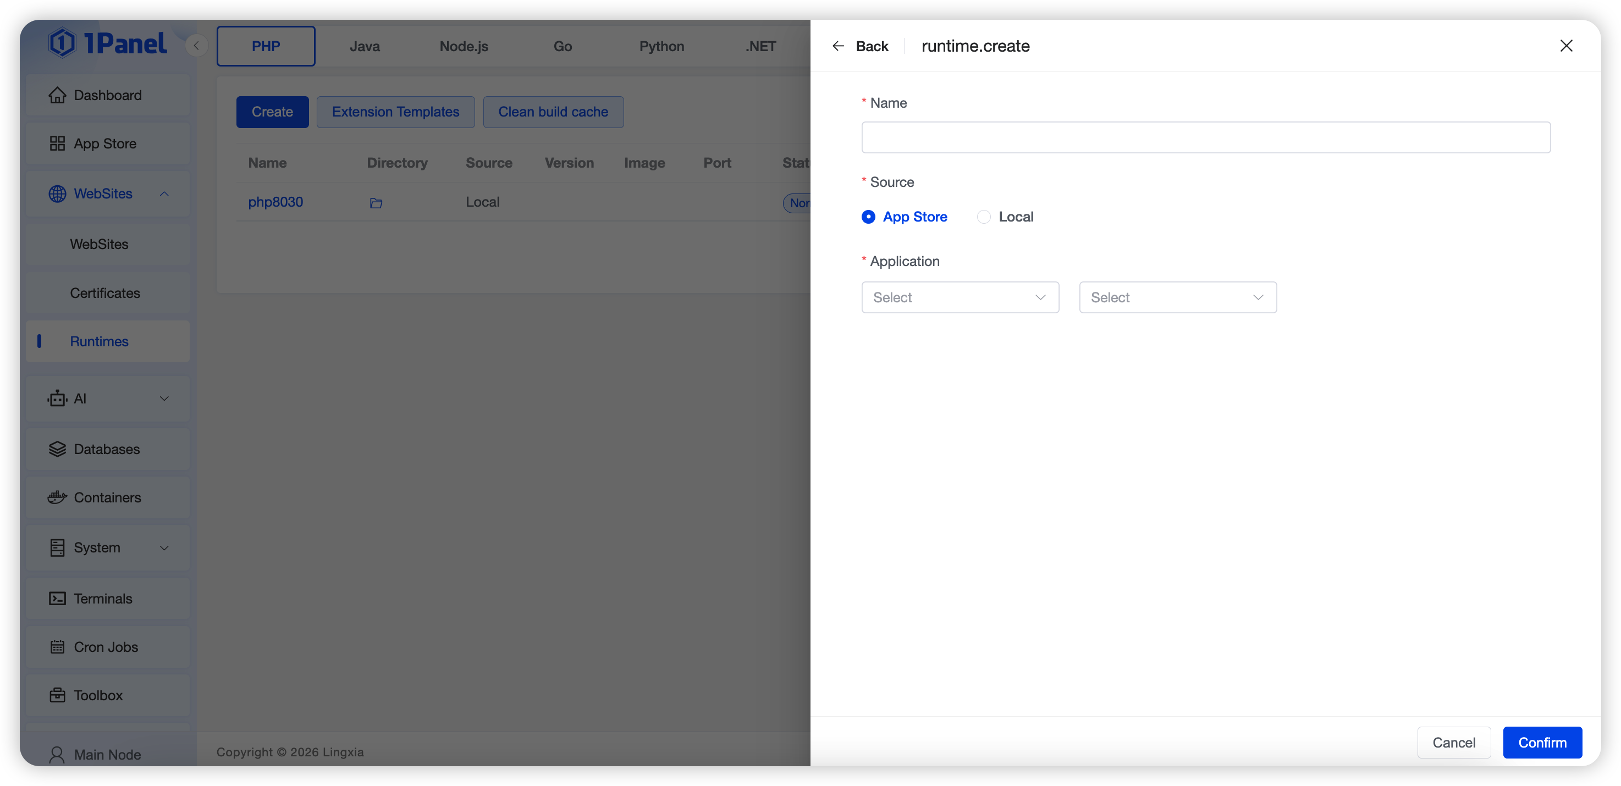Viewport: 1621px width, 786px height.
Task: Switch to the Node.js tab
Action: (464, 47)
